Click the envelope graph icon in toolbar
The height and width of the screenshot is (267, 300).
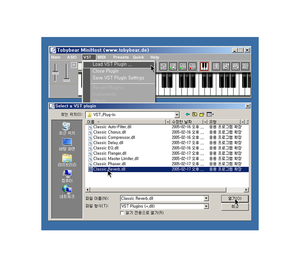245,66
